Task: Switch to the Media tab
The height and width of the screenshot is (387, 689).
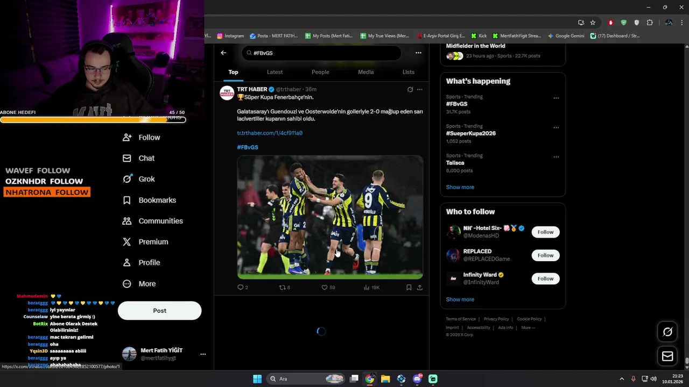Action: (x=365, y=72)
